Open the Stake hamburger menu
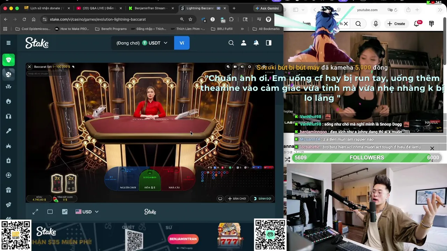 (8, 43)
